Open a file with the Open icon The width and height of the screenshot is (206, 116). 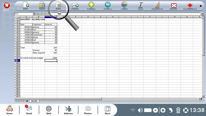[42, 5]
